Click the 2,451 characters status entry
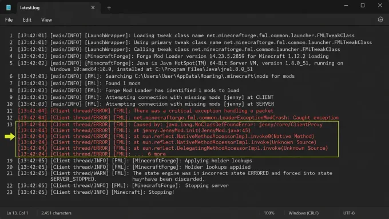 (56, 213)
